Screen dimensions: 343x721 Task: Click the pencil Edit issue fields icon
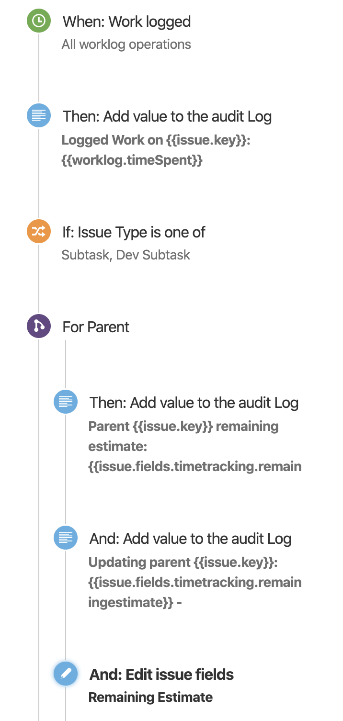pos(65,674)
